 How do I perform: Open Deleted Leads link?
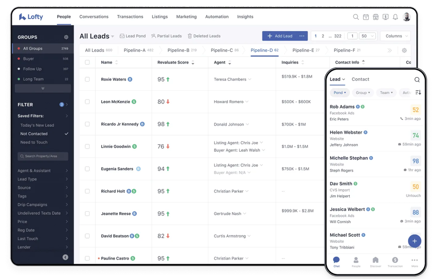click(204, 36)
